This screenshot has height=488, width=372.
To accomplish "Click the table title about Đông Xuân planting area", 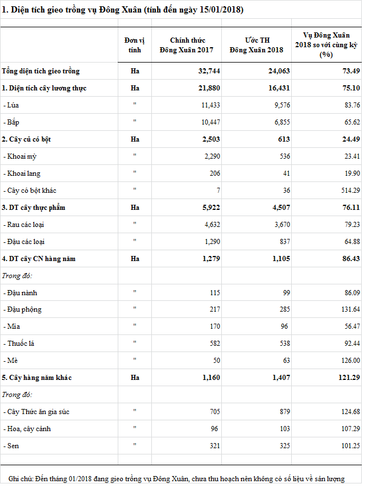I will tap(122, 11).
